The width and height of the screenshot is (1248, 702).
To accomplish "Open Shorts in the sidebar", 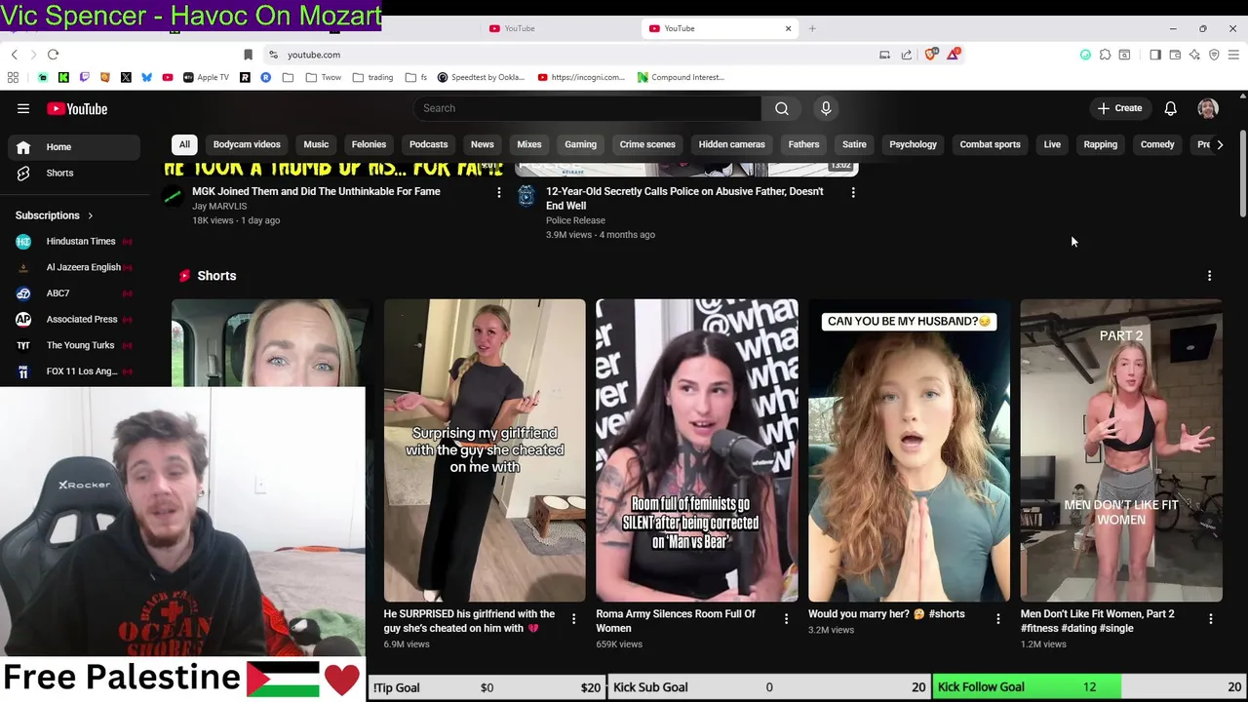I will pyautogui.click(x=74, y=173).
